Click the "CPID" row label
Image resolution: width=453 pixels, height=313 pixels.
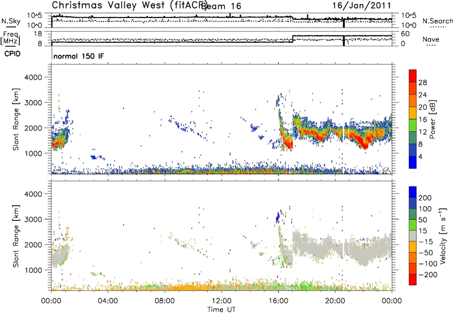[12, 54]
